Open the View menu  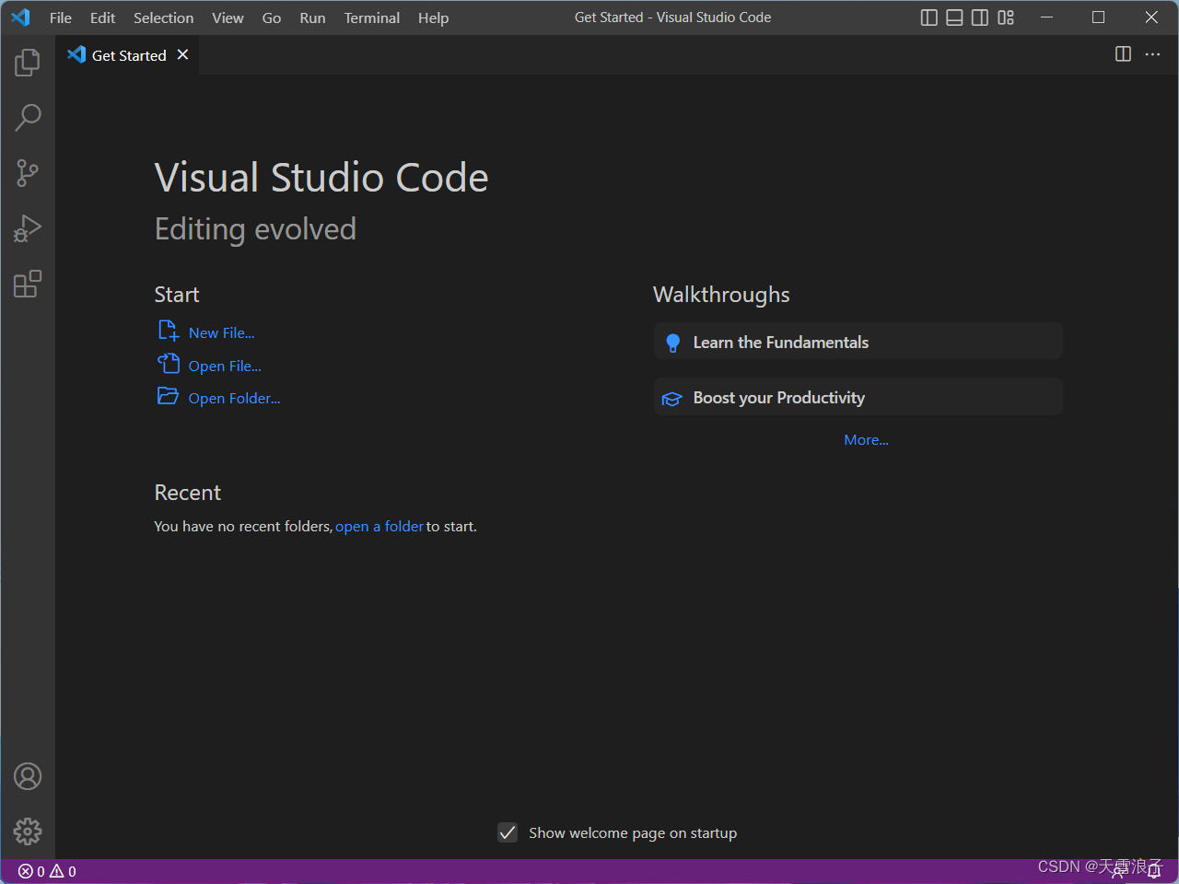228,17
